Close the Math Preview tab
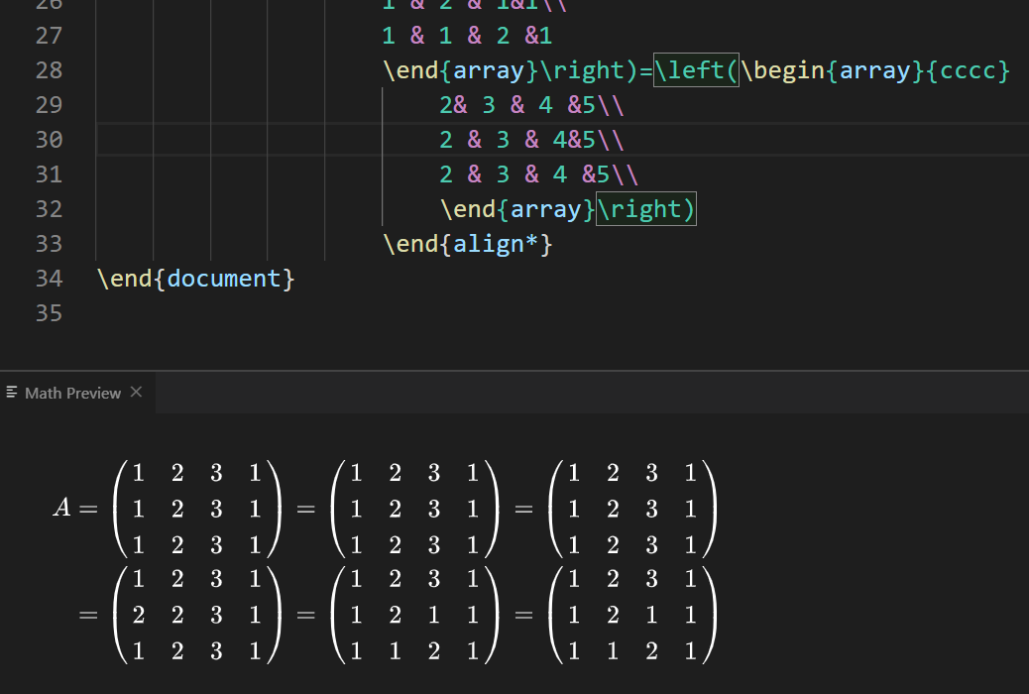 [136, 392]
